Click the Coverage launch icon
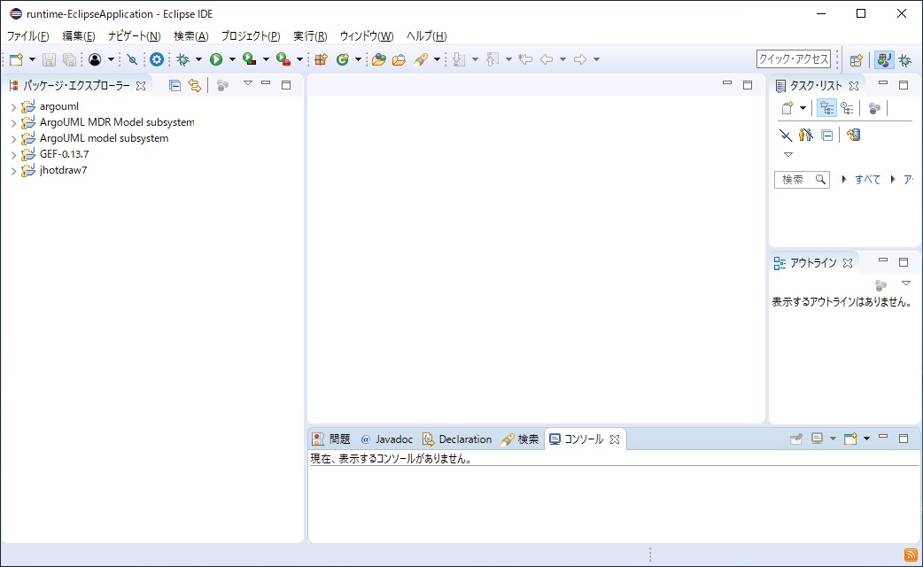 (250, 59)
